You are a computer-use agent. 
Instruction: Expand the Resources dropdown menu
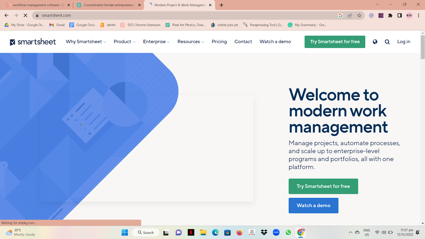coord(191,42)
